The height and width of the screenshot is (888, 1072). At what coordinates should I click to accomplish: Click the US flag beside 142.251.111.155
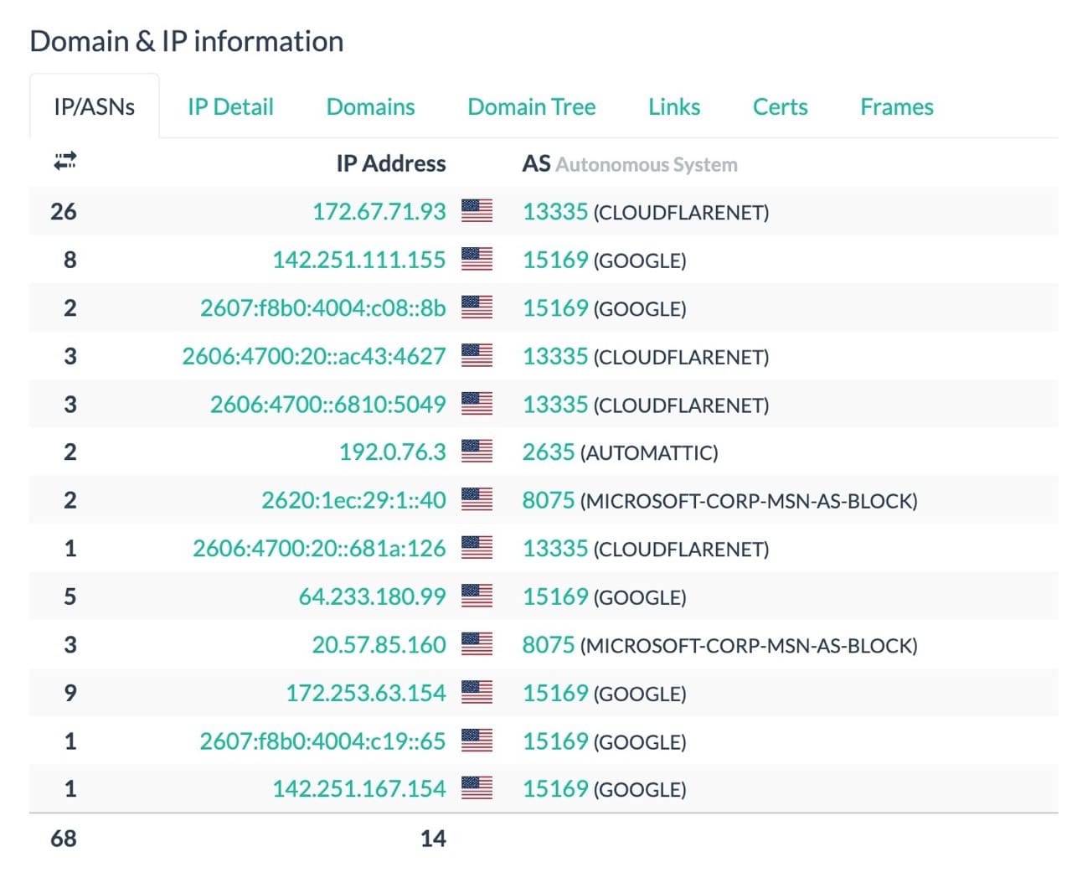(477, 259)
